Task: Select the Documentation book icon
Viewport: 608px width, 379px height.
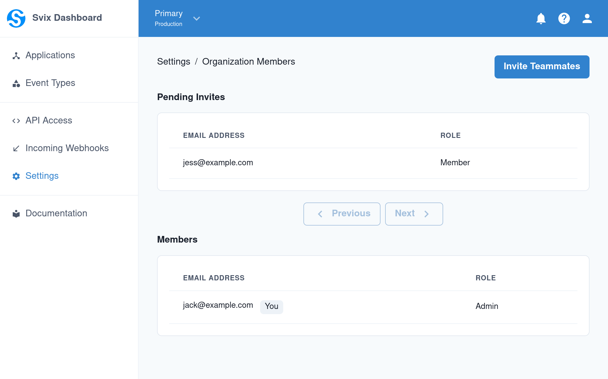Action: pos(16,213)
